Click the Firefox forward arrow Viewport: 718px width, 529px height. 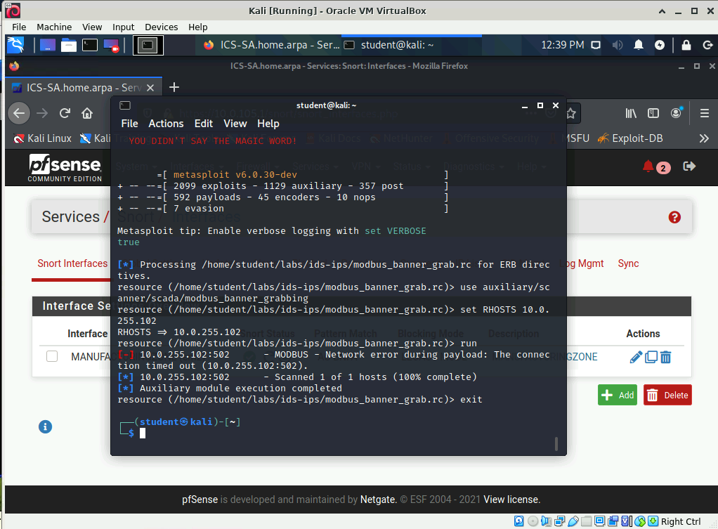(42, 113)
